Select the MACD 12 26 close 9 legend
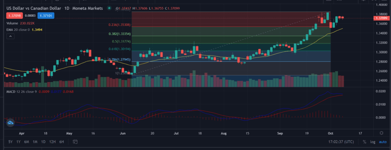This screenshot has height=150, width=391. 22,92
